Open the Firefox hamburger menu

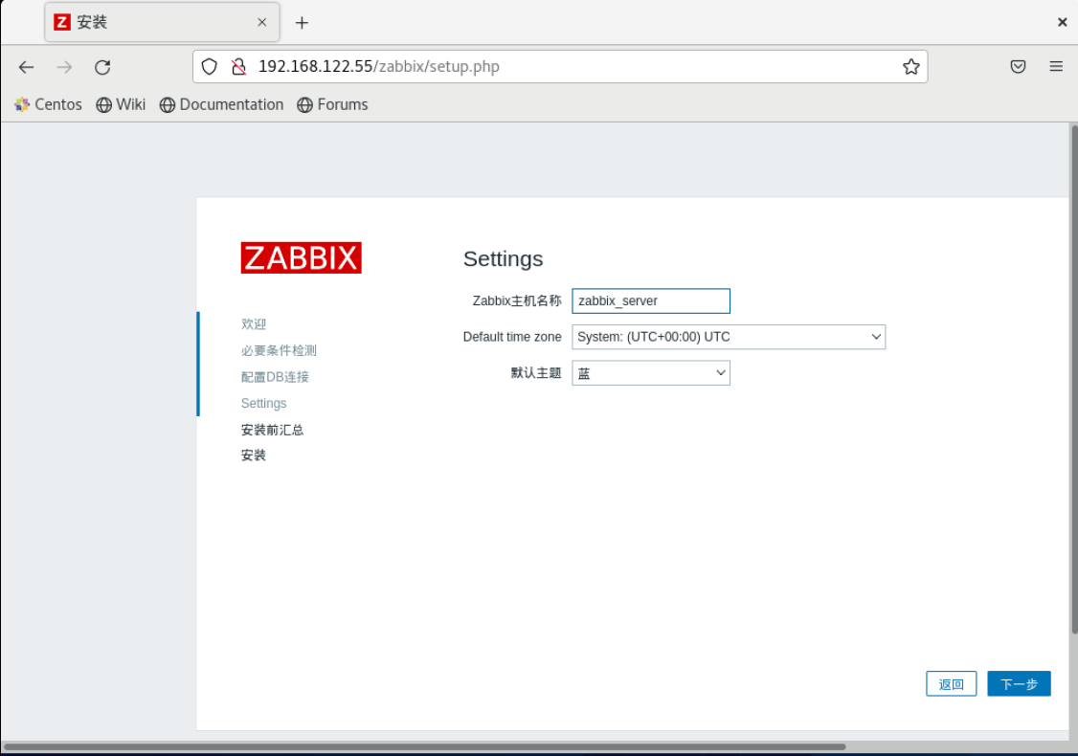[x=1056, y=67]
